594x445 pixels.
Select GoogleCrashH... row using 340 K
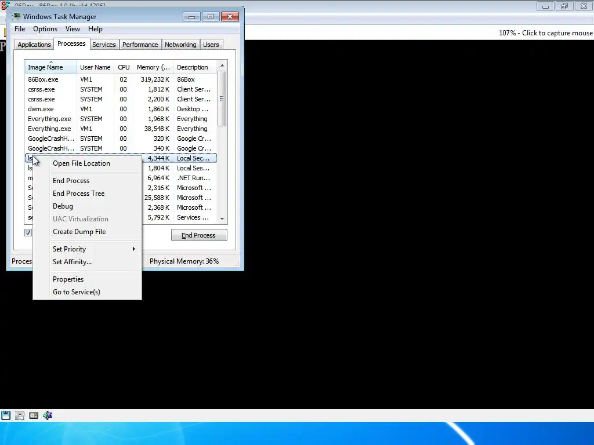coord(121,148)
